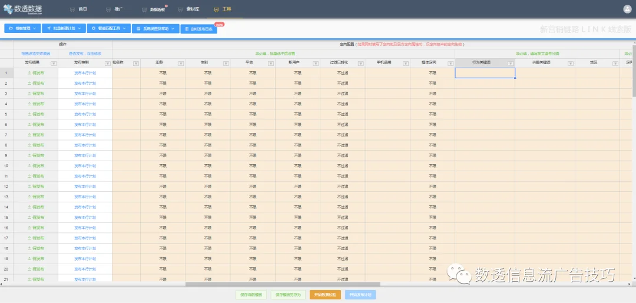Click the icon beside 推广 tab
Image resolution: width=636 pixels, height=303 pixels.
coord(108,9)
